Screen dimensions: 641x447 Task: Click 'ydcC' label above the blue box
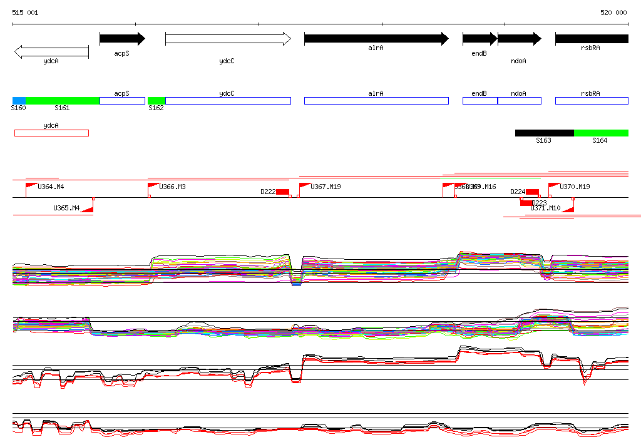click(x=227, y=94)
